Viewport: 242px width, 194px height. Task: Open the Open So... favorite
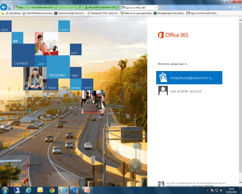point(113,13)
